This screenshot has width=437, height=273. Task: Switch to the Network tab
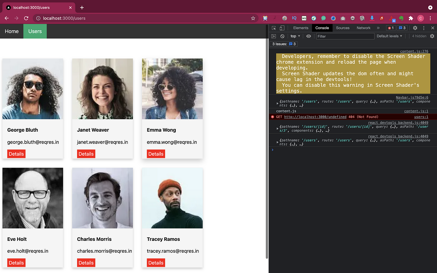[x=363, y=28]
